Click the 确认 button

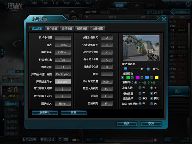pyautogui.click(x=127, y=124)
